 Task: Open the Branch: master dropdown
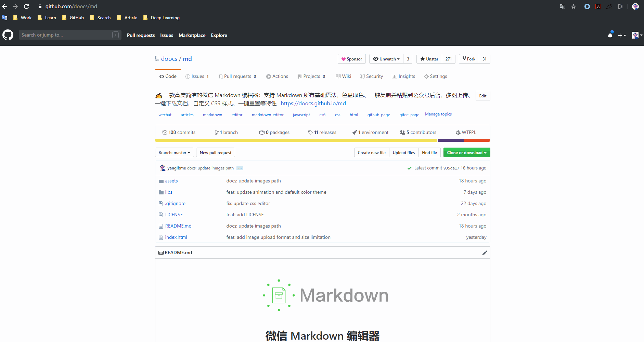point(175,152)
